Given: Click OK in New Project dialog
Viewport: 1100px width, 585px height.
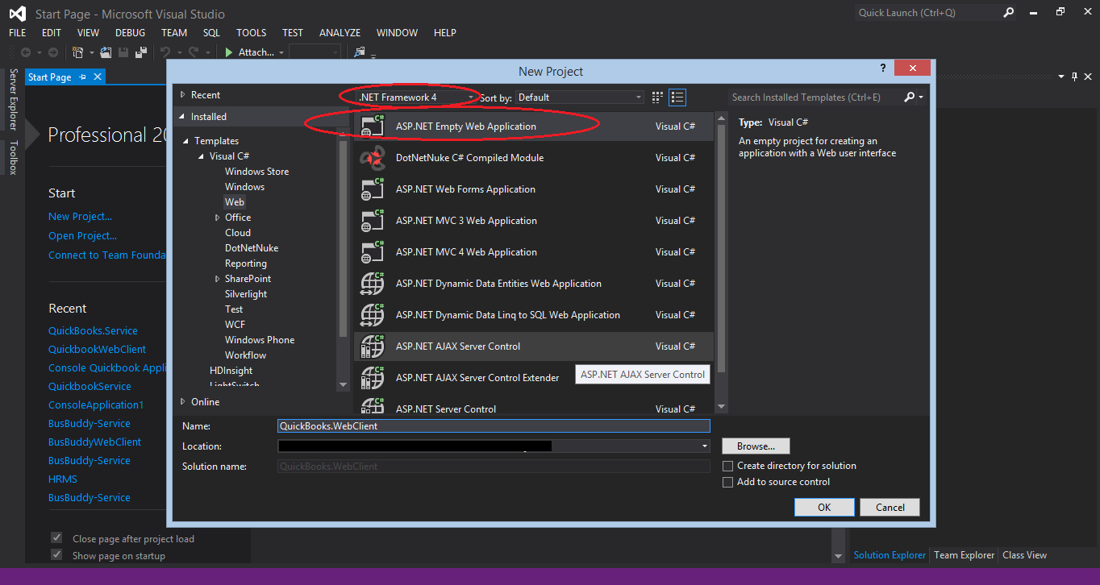Looking at the screenshot, I should (824, 507).
